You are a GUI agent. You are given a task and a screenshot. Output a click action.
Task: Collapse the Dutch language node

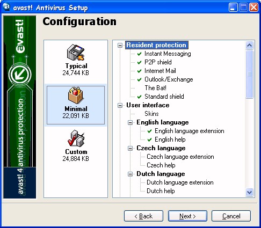point(130,174)
